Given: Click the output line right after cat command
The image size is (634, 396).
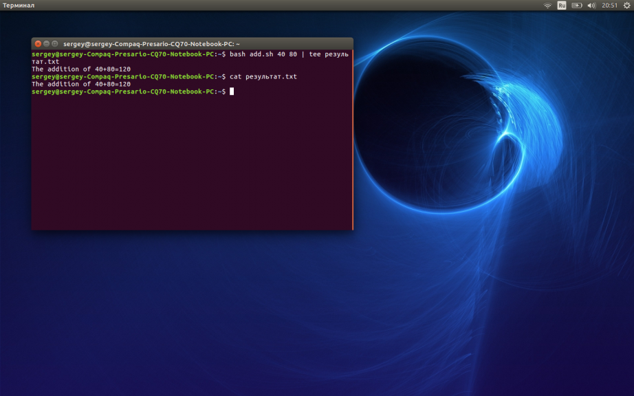Looking at the screenshot, I should point(80,84).
